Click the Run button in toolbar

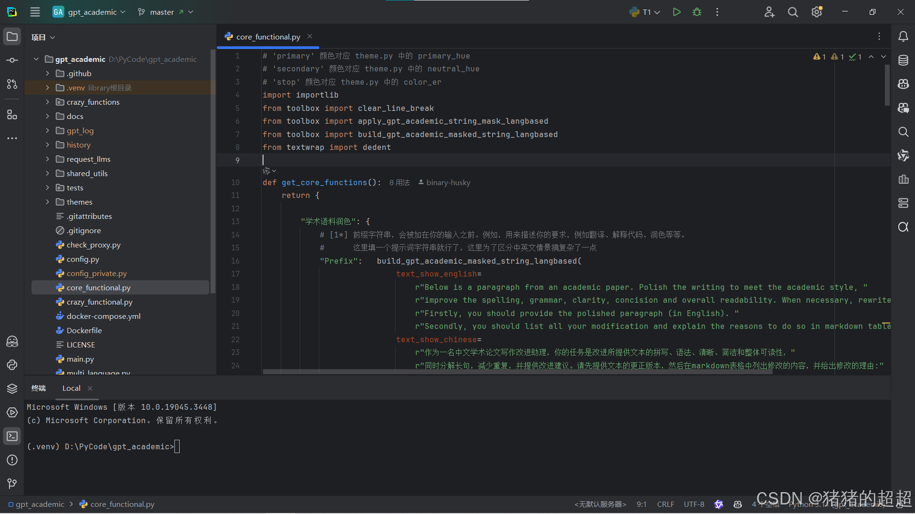676,12
